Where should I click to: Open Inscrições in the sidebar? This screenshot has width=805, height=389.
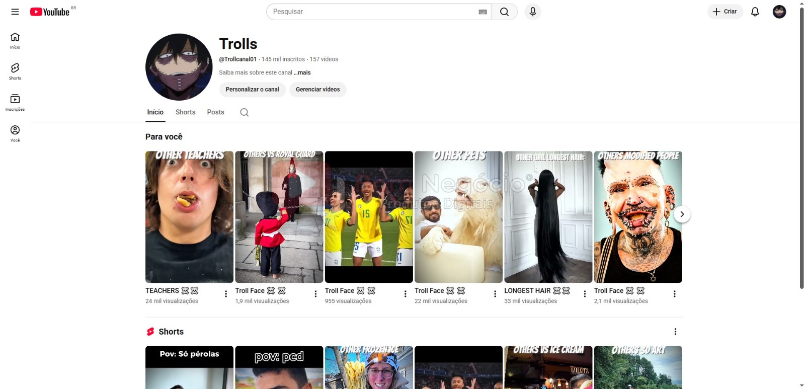click(x=15, y=102)
